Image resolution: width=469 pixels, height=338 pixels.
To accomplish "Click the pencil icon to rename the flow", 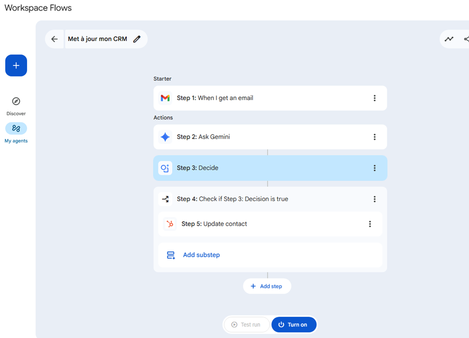I will tap(137, 39).
